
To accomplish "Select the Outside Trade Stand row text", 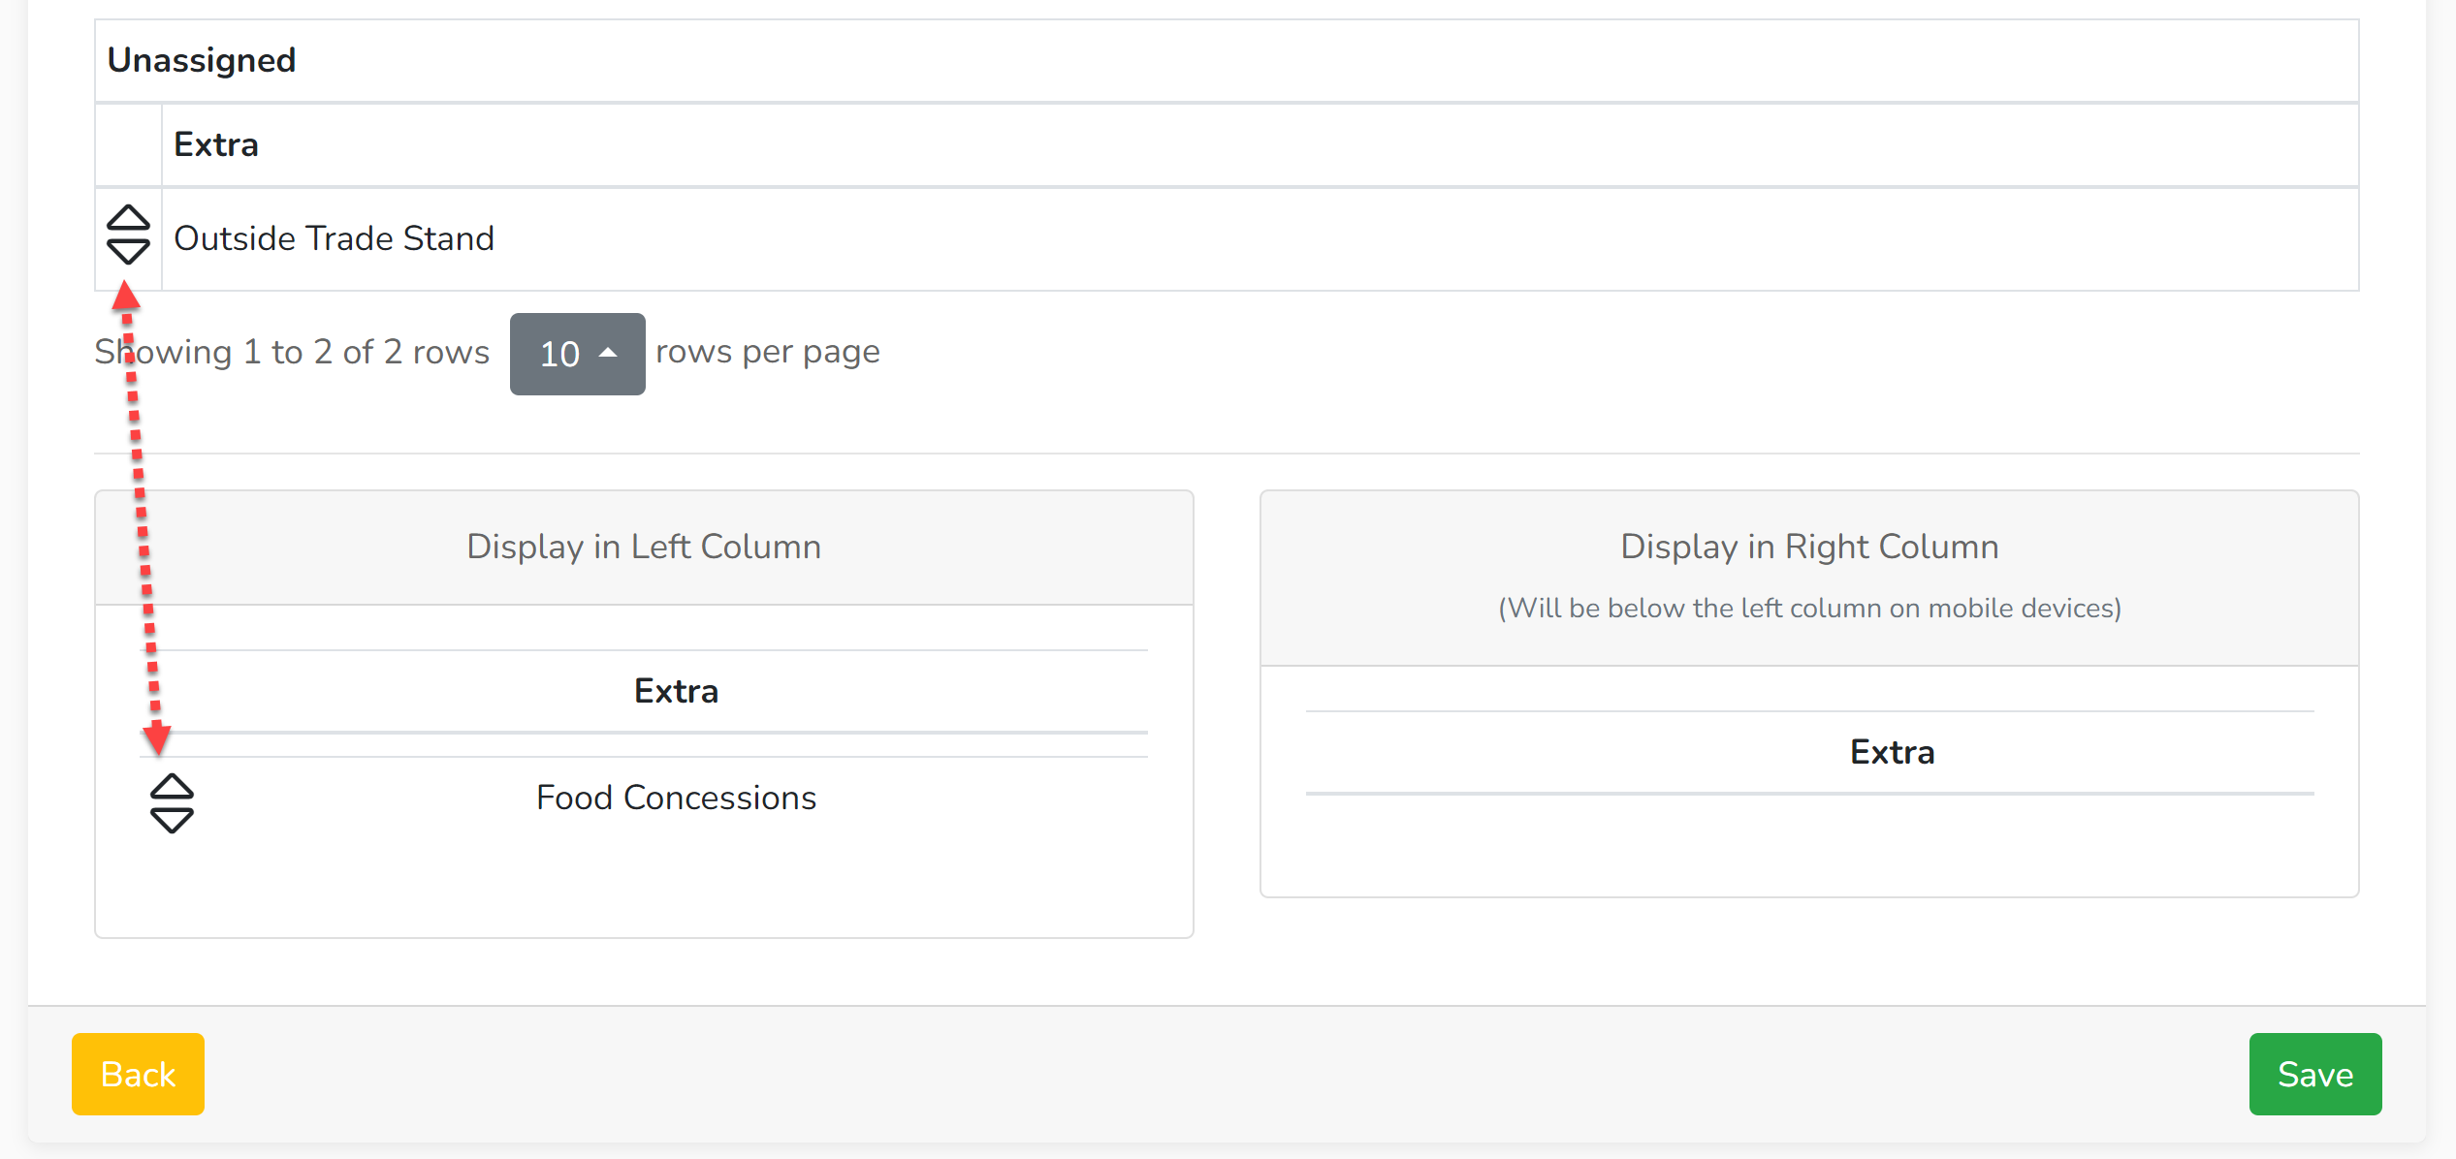I will pos(334,238).
